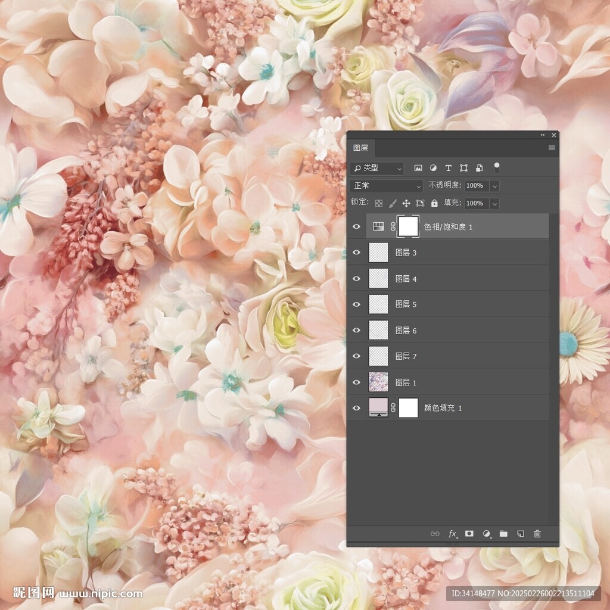Hide the 图层 3 layer
The height and width of the screenshot is (610, 610).
pyautogui.click(x=356, y=252)
